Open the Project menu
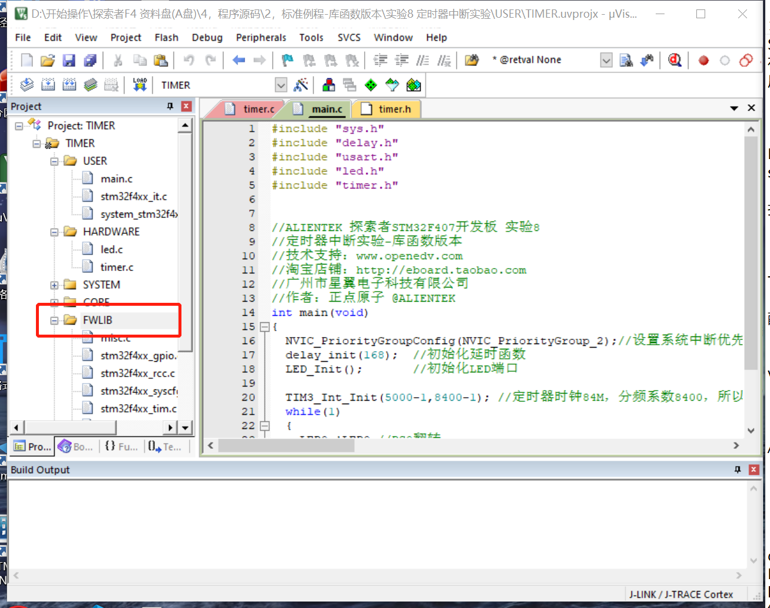The height and width of the screenshot is (608, 770). pyautogui.click(x=126, y=37)
